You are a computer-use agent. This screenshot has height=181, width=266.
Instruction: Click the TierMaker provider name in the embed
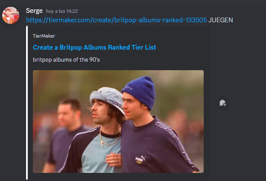(44, 36)
